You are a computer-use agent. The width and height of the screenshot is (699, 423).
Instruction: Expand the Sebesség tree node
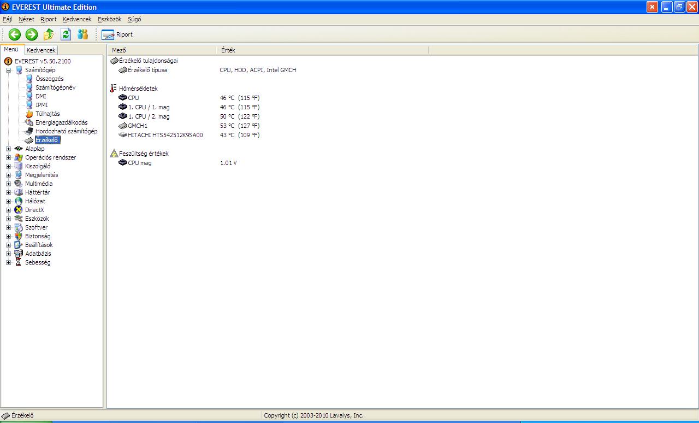click(8, 262)
